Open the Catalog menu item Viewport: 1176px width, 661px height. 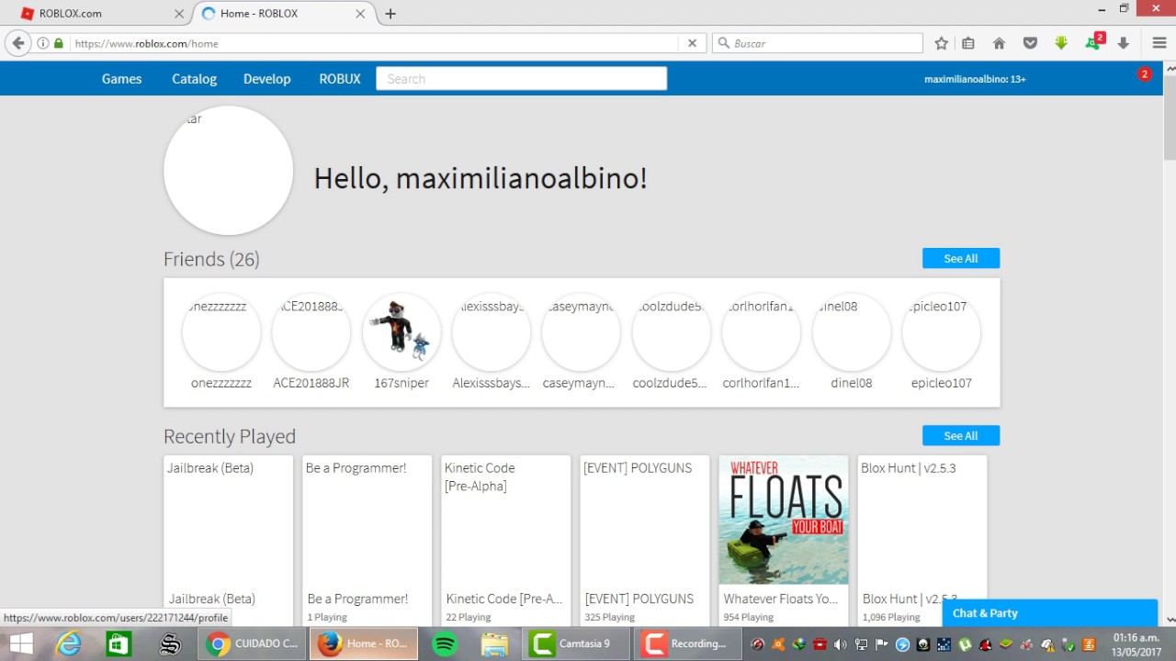194,79
